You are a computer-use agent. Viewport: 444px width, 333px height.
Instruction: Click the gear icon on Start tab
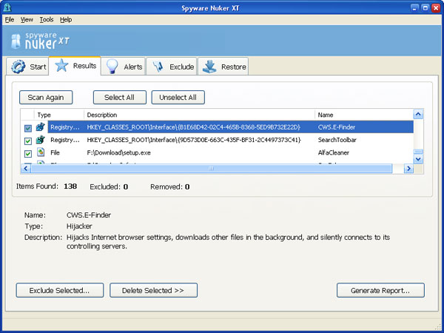coord(18,67)
